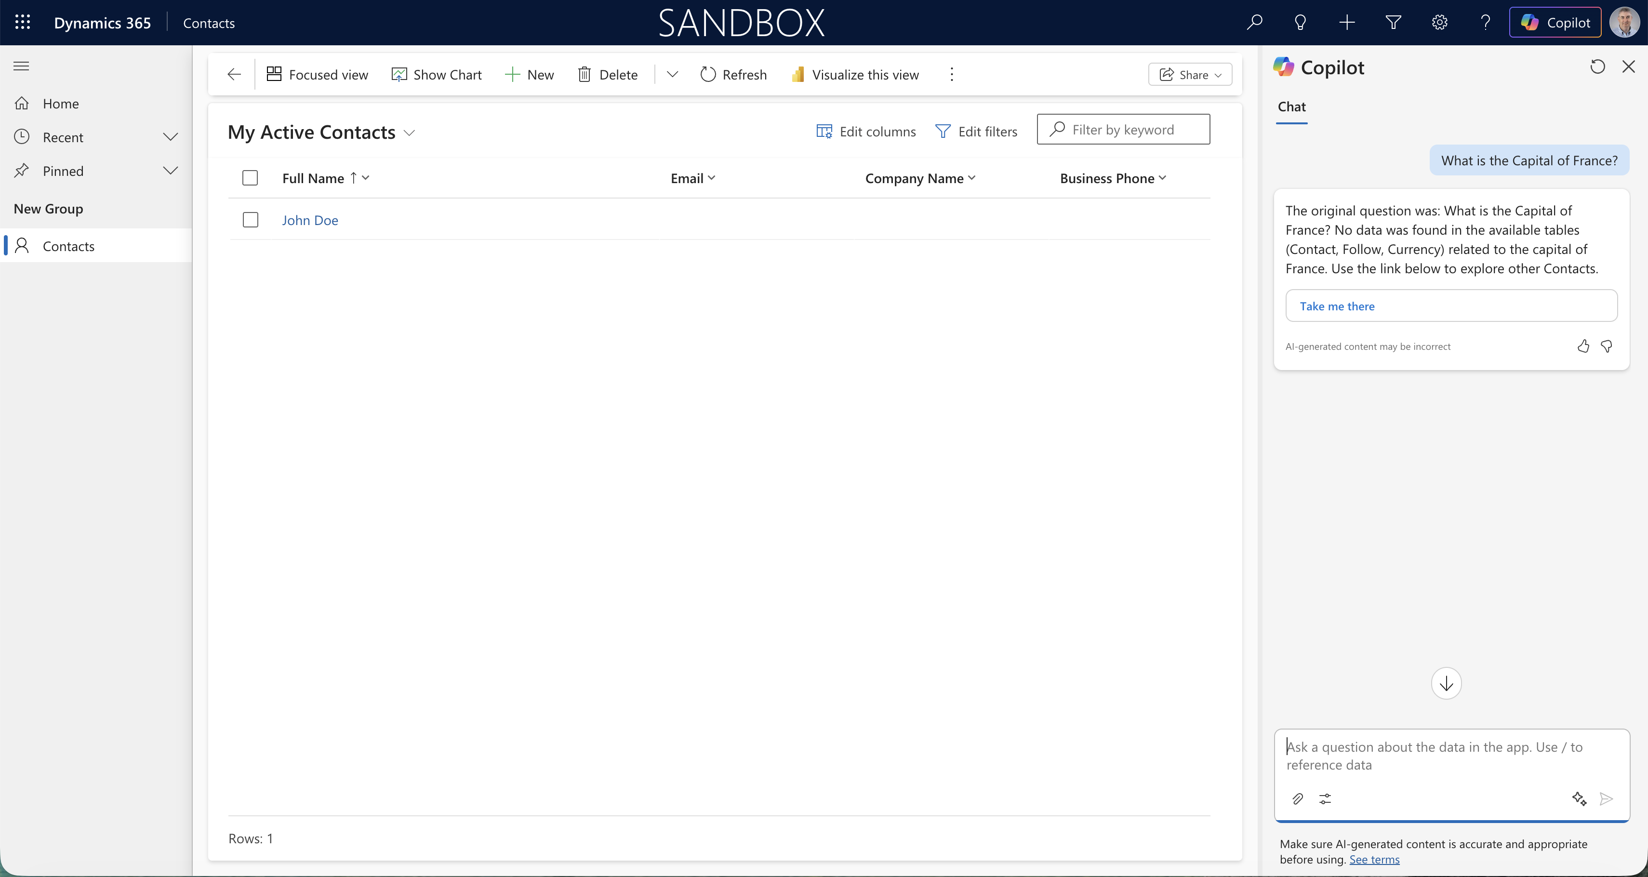Click the Delete command
Viewport: 1648px width, 877px height.
[x=608, y=75]
